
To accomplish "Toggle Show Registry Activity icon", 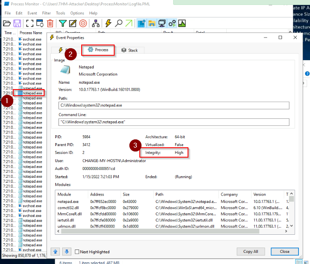I will [141, 24].
